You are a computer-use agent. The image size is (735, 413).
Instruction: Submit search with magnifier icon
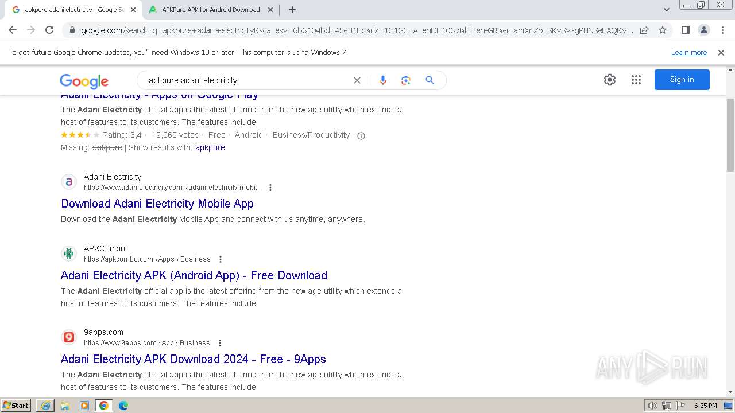tap(430, 80)
